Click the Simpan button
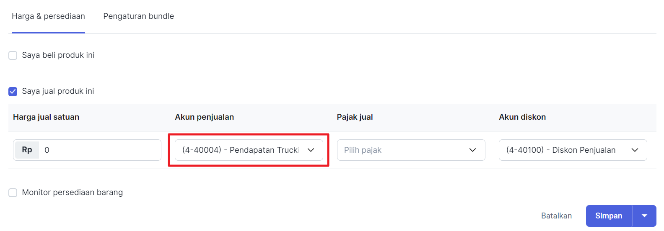 [609, 216]
